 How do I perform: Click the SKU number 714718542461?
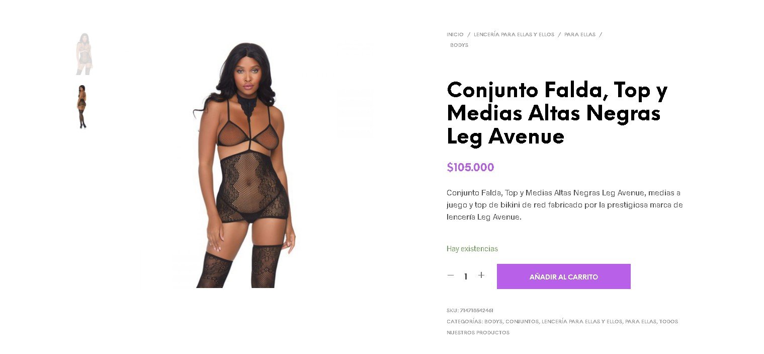pyautogui.click(x=476, y=310)
